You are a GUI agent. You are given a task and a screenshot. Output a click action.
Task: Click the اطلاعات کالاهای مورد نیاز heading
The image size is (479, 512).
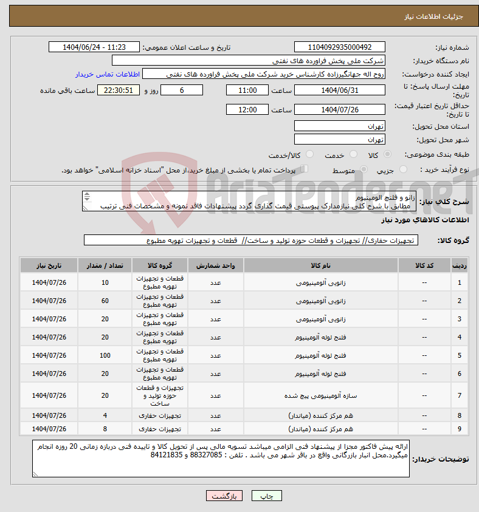click(x=425, y=220)
